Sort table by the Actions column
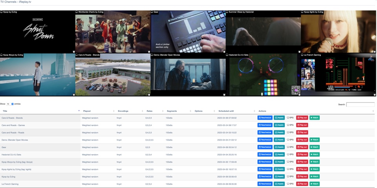This screenshot has height=188, width=377. [315, 111]
